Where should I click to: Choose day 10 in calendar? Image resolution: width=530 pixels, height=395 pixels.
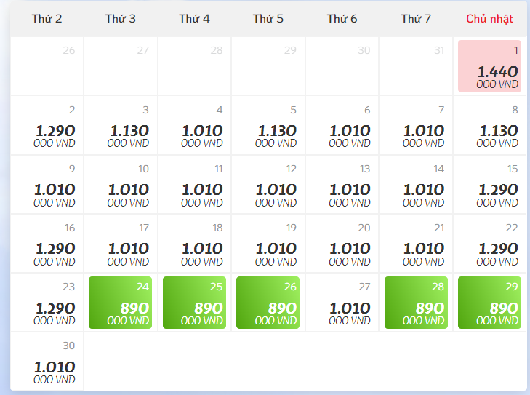[121, 184]
